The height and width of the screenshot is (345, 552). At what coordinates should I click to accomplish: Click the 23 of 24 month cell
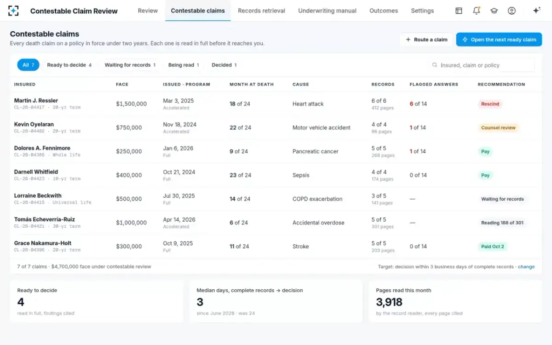tap(240, 175)
